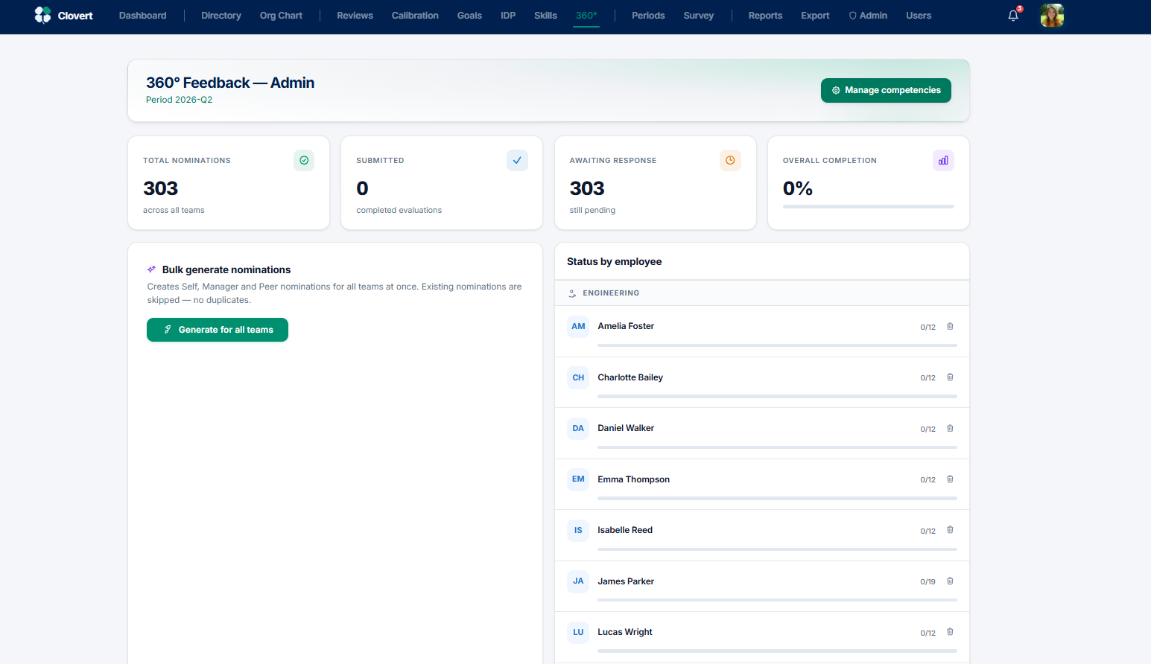
Task: Delete Charlotte Bailey's nominations with trash icon
Action: point(950,377)
